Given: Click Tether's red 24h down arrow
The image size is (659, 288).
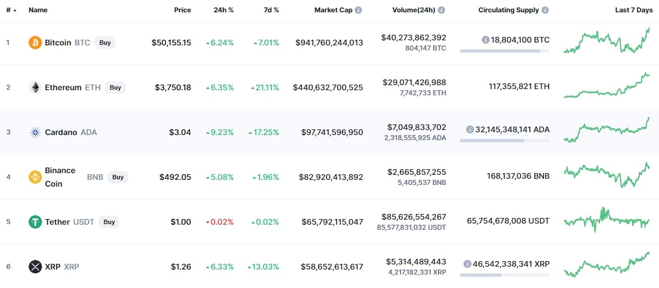Looking at the screenshot, I should coord(208,222).
